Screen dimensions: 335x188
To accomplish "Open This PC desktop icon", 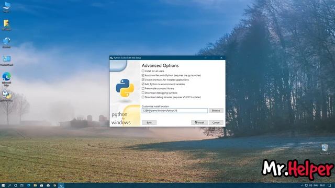I will click(x=7, y=7).
